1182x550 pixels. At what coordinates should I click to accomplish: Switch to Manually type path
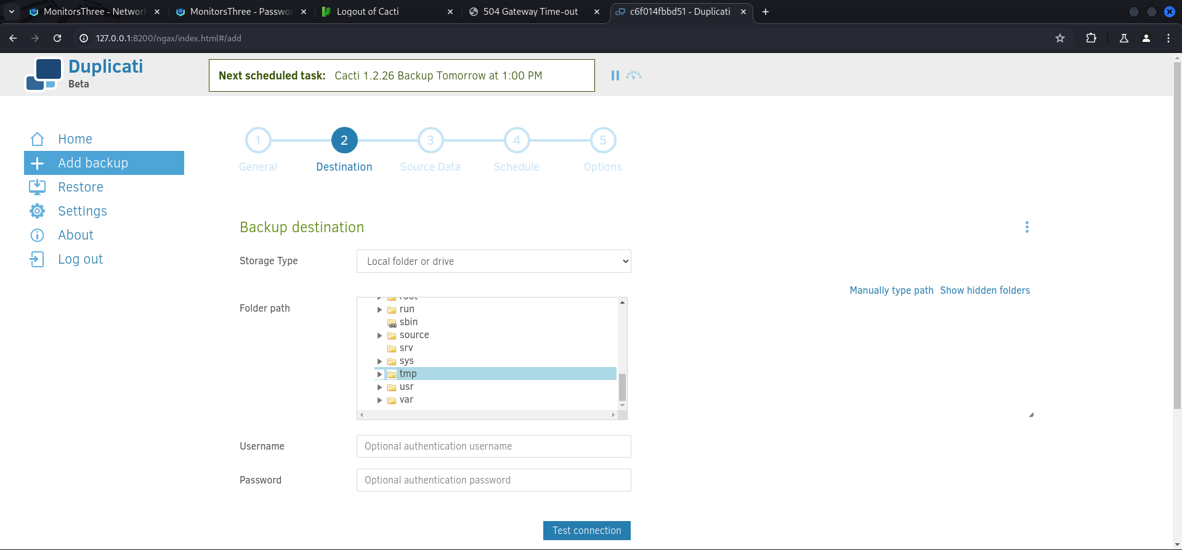click(x=891, y=290)
